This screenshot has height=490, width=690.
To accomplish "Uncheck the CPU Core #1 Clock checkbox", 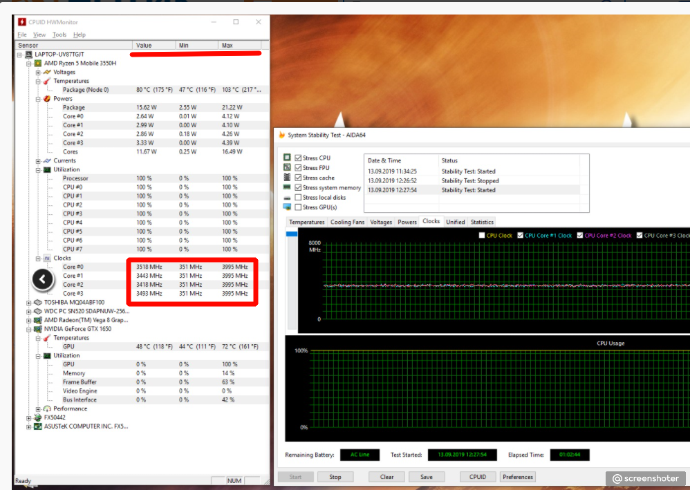I will (521, 235).
